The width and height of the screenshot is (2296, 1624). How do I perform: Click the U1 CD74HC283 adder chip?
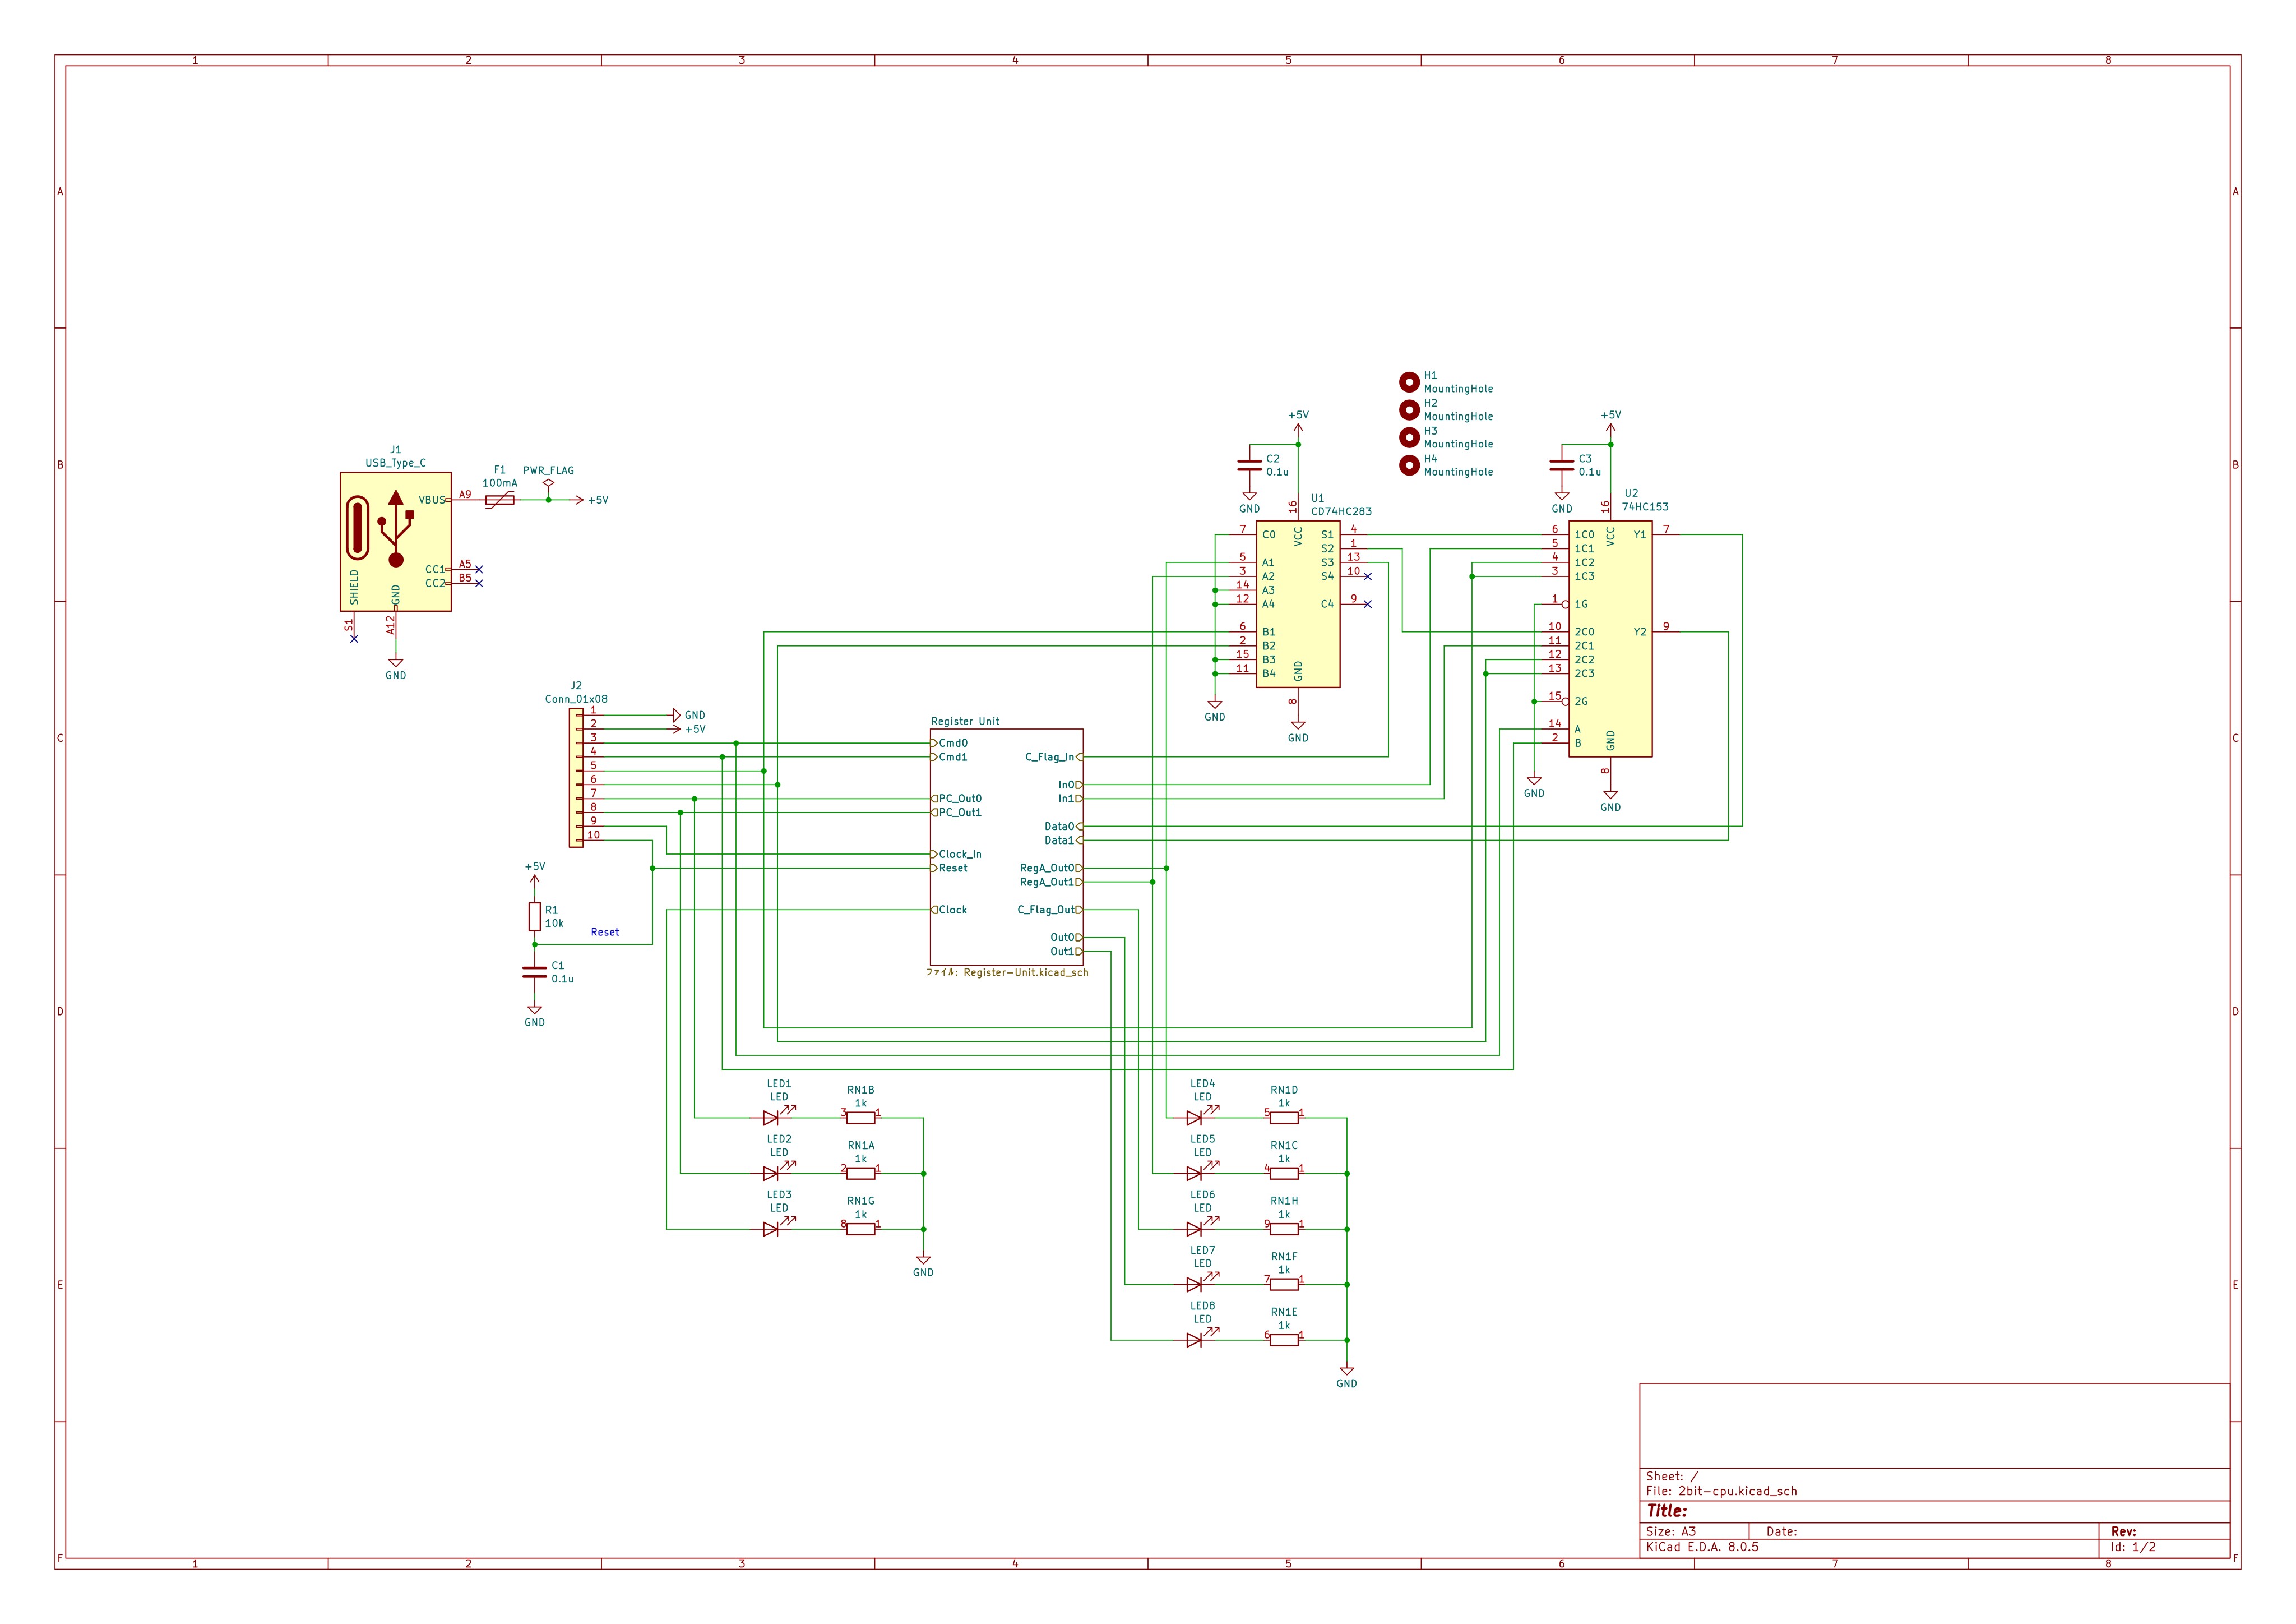point(1298,605)
